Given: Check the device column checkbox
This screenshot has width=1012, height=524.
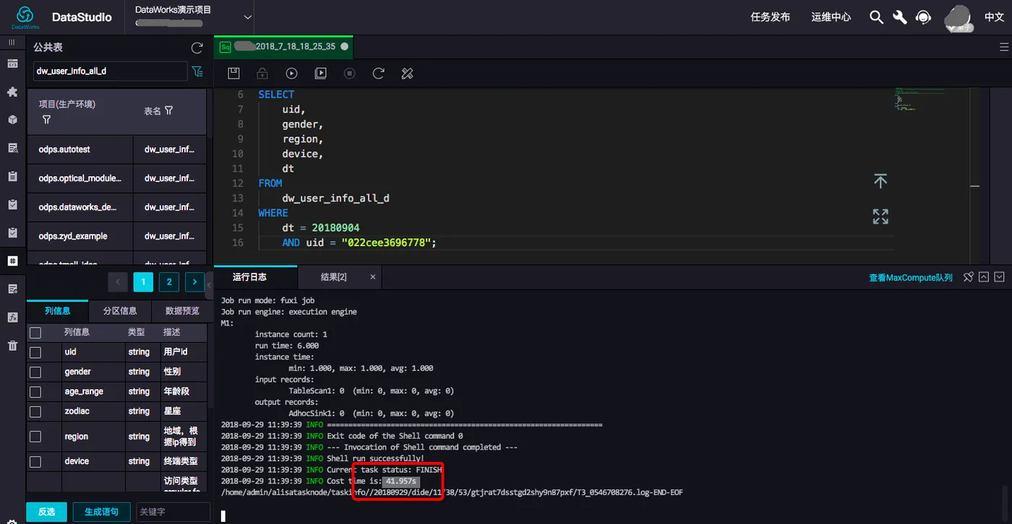Looking at the screenshot, I should pos(35,461).
